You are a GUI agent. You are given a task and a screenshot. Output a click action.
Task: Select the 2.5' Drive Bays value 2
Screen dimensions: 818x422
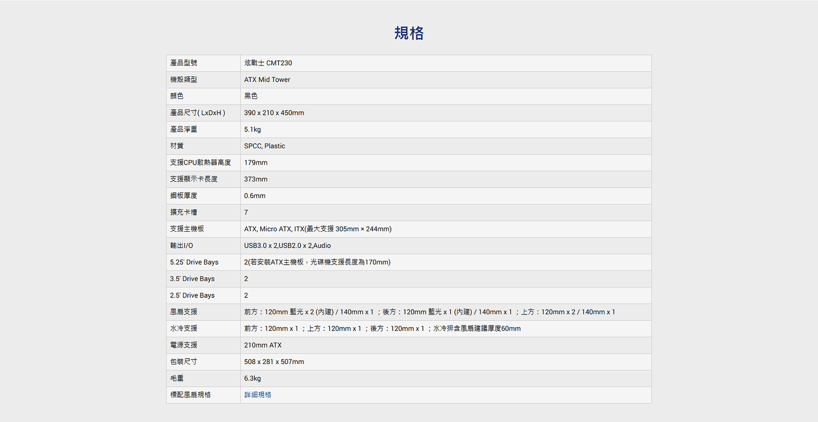[246, 295]
